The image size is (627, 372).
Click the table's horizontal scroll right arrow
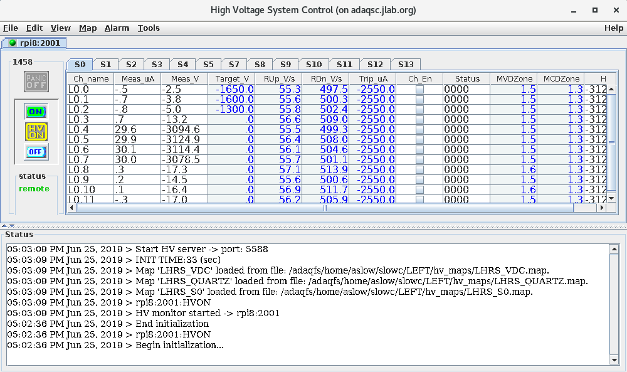602,208
